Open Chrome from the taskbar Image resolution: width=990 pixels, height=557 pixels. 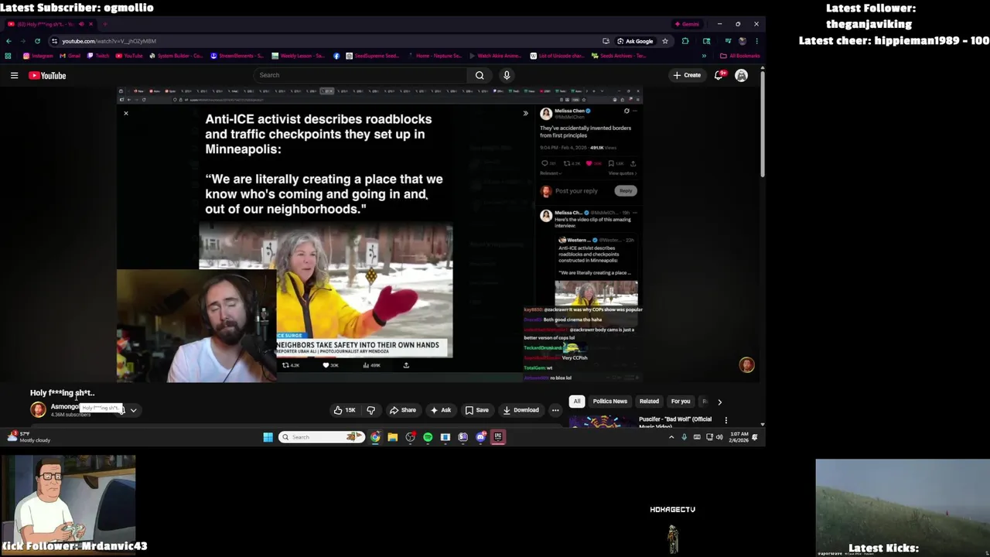click(x=375, y=437)
